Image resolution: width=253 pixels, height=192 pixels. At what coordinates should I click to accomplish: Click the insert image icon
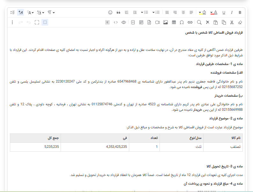165,22
